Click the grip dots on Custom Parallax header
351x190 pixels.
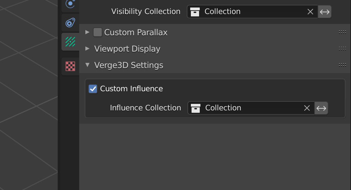[342, 32]
